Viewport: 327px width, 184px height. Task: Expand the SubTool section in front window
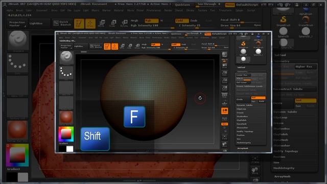click(x=241, y=67)
